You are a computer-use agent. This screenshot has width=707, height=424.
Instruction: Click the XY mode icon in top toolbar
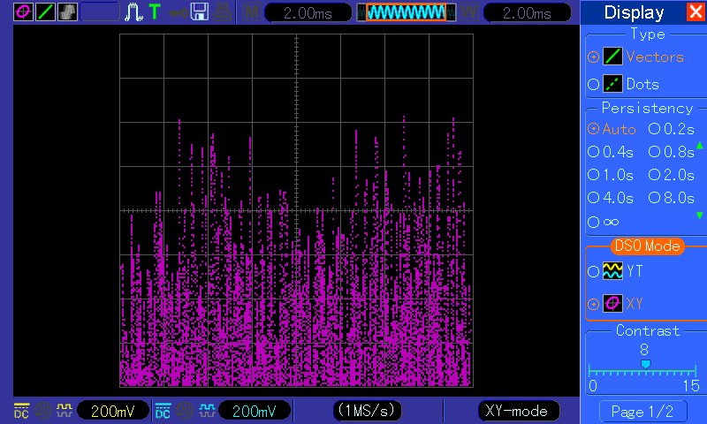pos(23,11)
